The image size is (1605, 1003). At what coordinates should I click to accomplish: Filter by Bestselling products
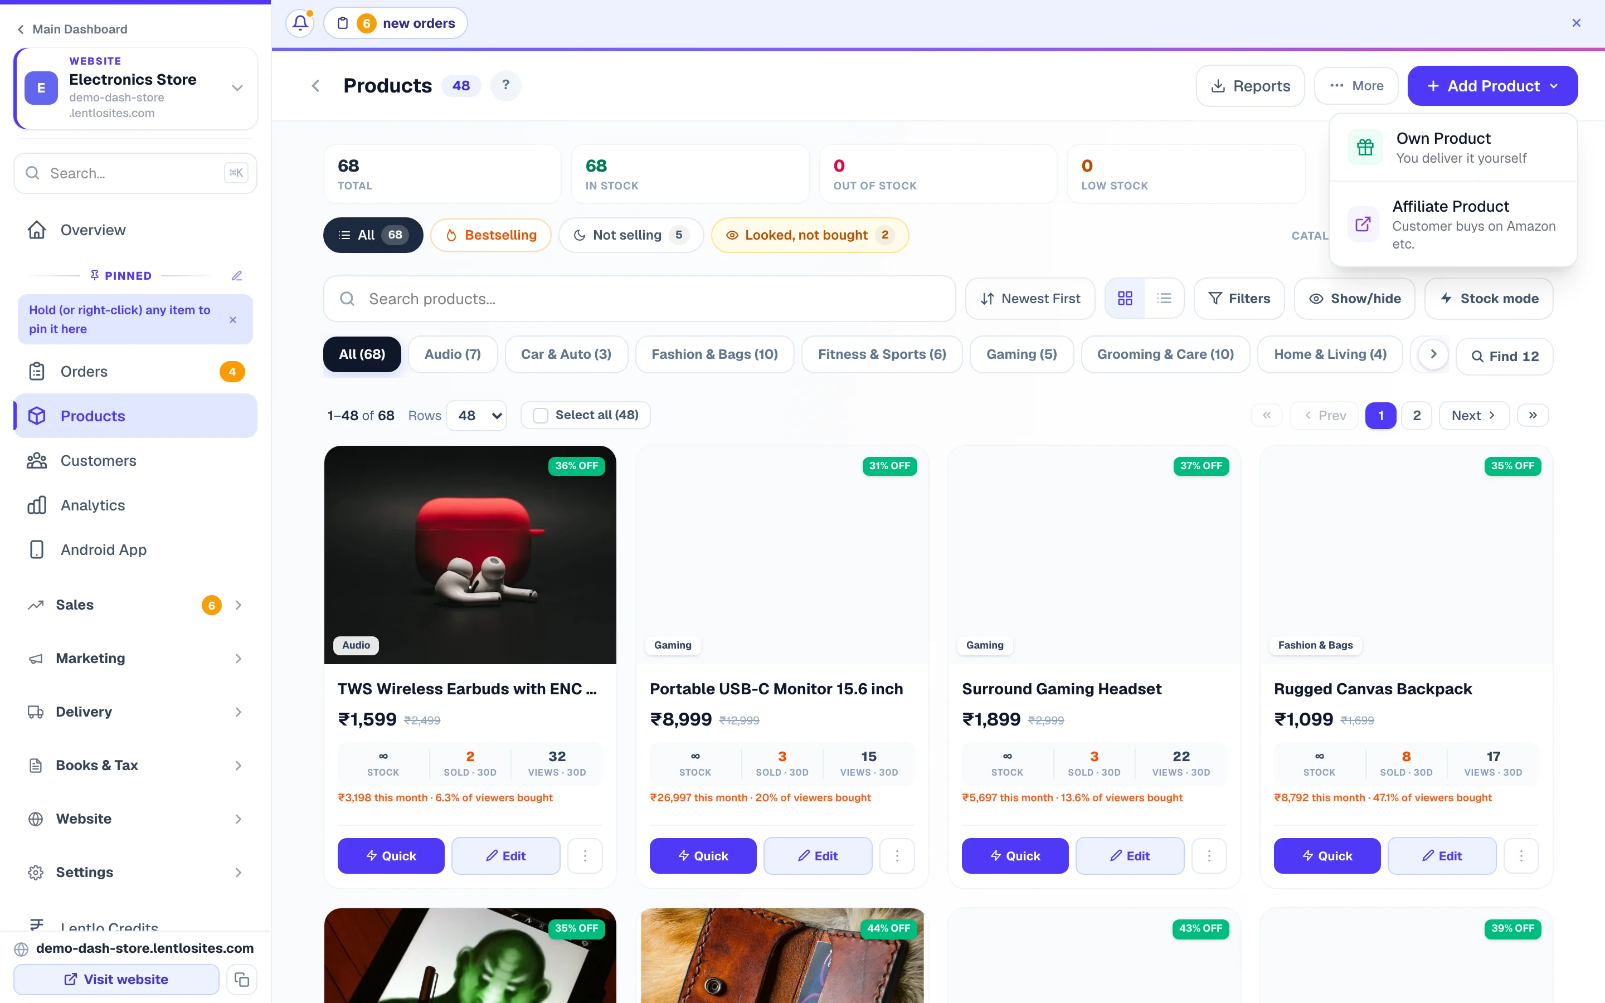pos(491,235)
